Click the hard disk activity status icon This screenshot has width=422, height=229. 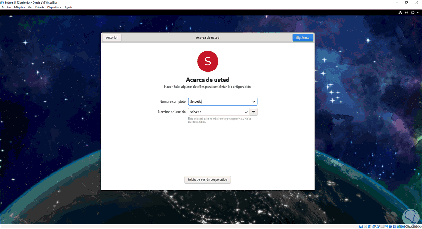pyautogui.click(x=361, y=226)
